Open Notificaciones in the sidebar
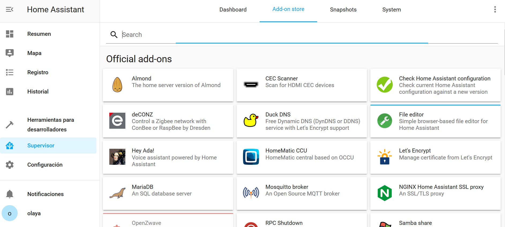This screenshot has height=227, width=505. click(x=48, y=194)
